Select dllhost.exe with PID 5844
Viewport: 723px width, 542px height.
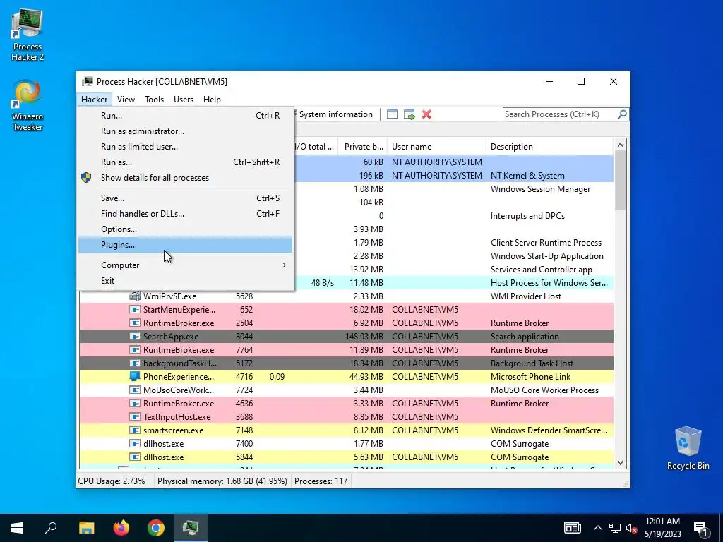click(346, 457)
